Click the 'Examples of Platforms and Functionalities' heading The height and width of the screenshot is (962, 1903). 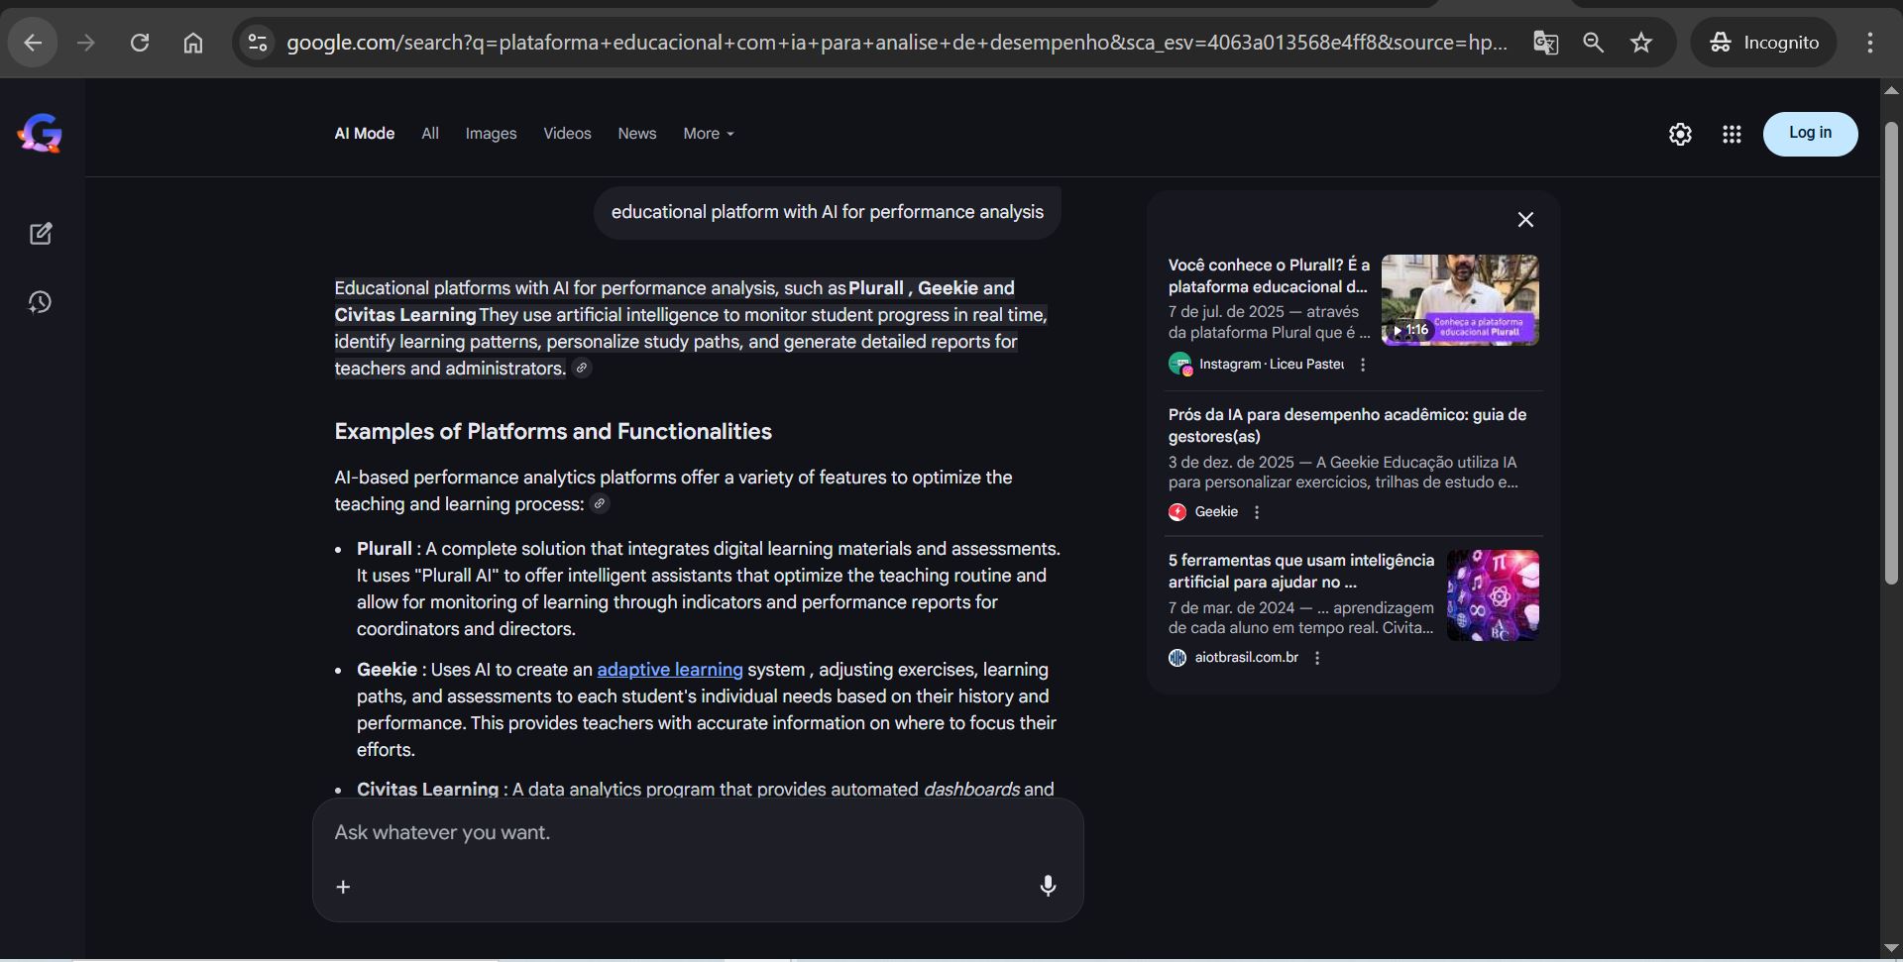point(553,432)
